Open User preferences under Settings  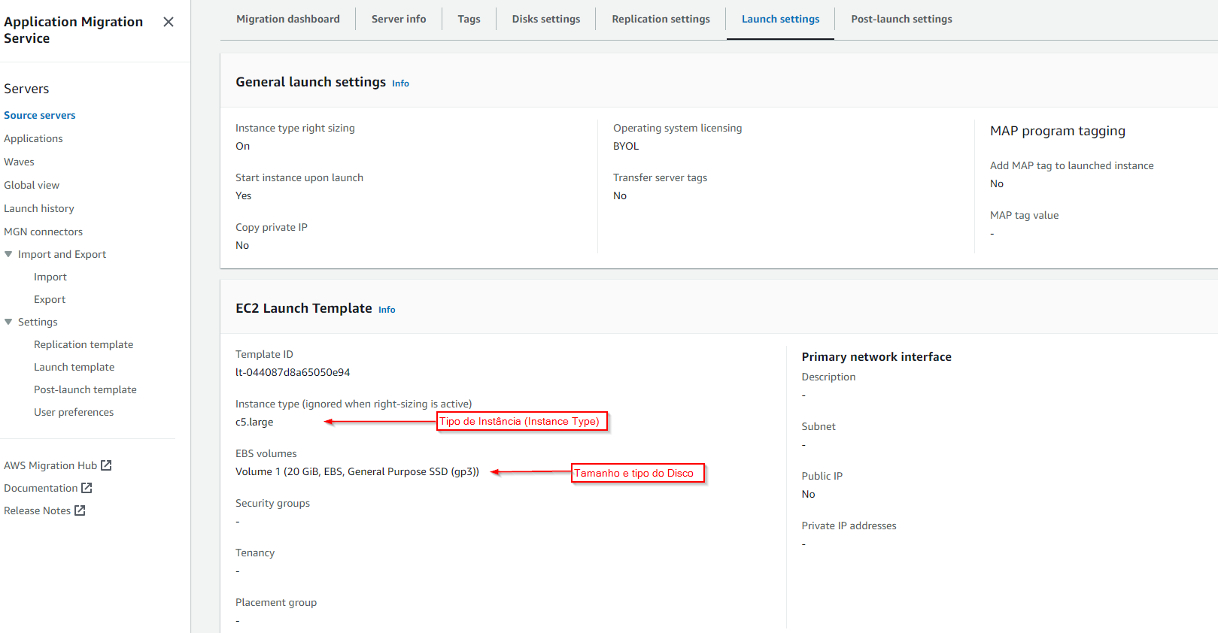click(74, 412)
